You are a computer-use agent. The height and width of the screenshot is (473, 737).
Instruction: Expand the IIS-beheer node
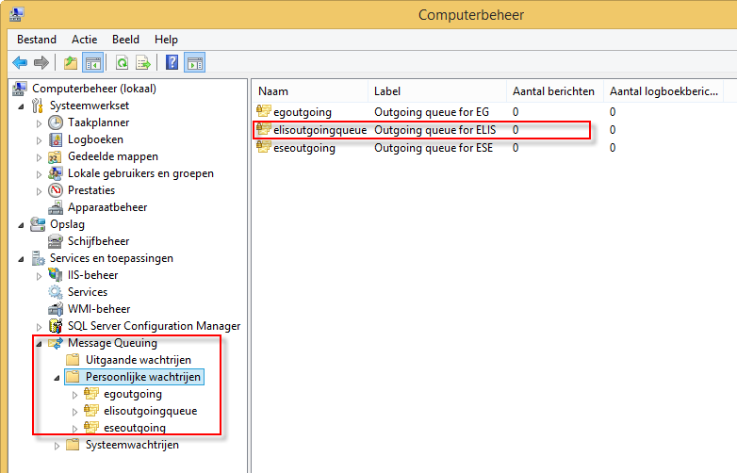pyautogui.click(x=39, y=276)
